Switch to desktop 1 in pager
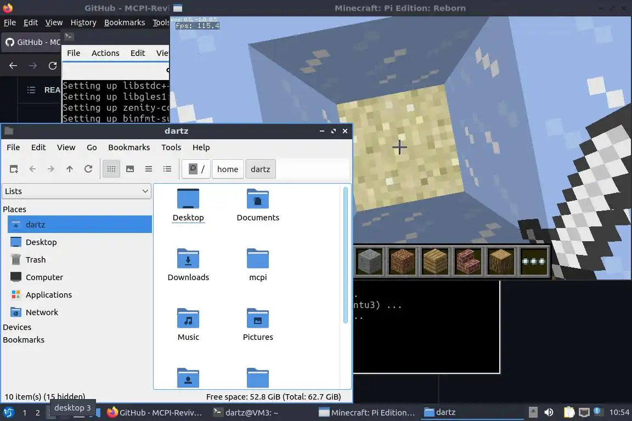632x421 pixels. click(x=25, y=413)
